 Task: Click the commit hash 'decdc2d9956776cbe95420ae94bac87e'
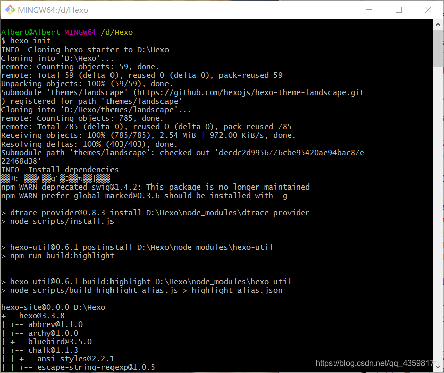[x=292, y=153]
